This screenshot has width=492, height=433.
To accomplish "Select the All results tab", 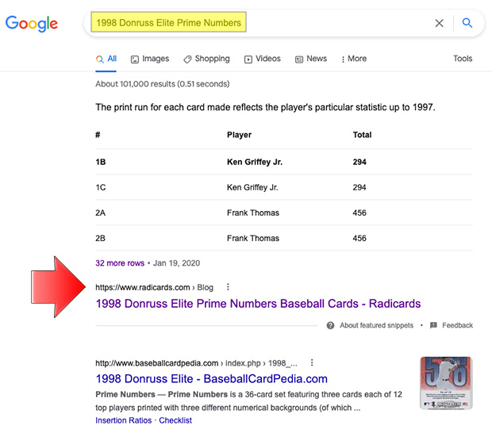I will tap(106, 59).
